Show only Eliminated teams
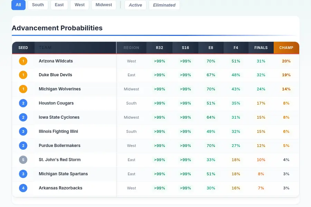 tap(164, 5)
